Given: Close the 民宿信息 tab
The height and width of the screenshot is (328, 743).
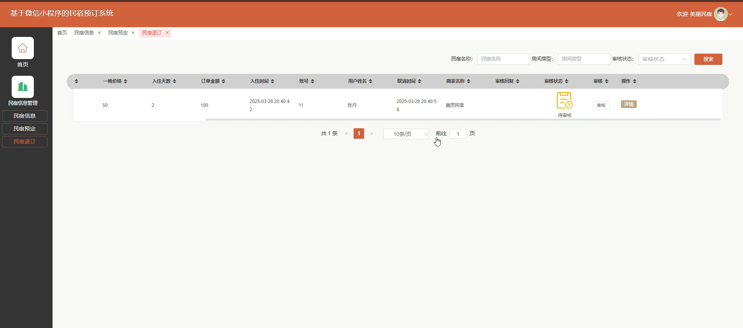Looking at the screenshot, I should (99, 33).
